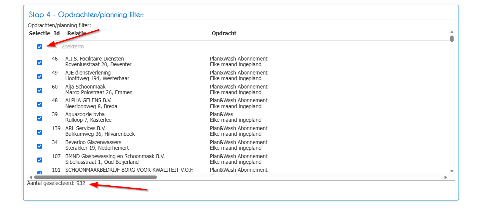Uncheck AJE dienstverlening row checkbox
Image resolution: width=479 pixels, height=219 pixels.
pos(39,76)
